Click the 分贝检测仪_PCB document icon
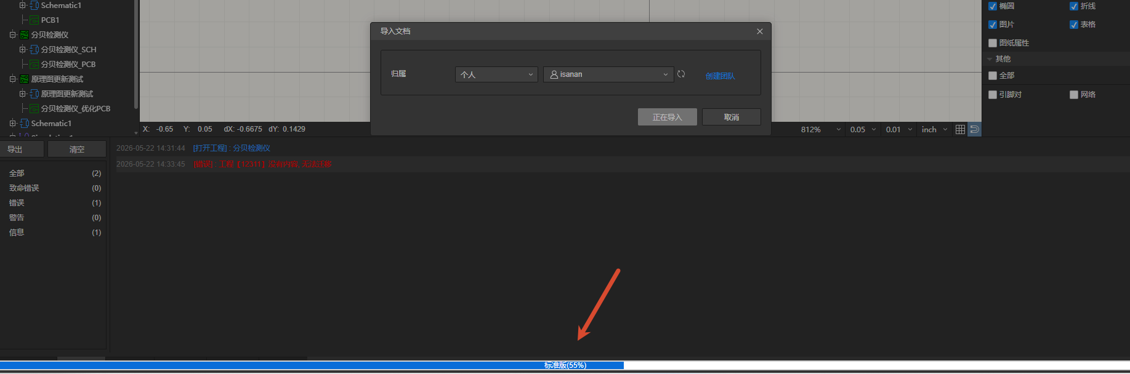This screenshot has width=1130, height=374. [x=34, y=65]
